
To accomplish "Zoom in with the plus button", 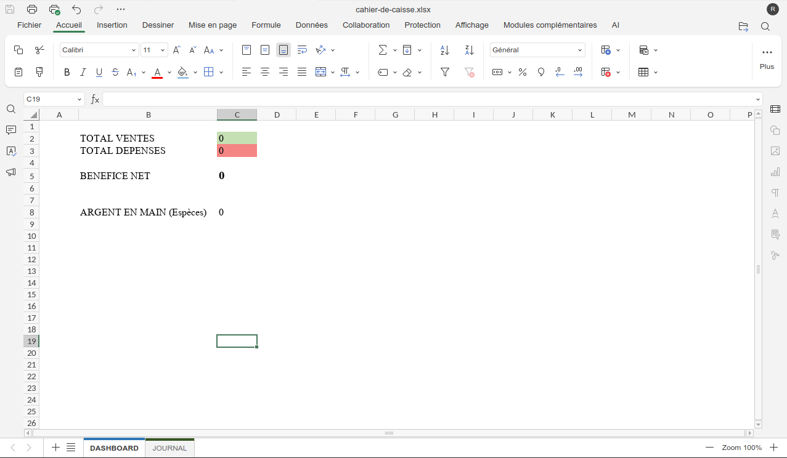I will tap(774, 448).
